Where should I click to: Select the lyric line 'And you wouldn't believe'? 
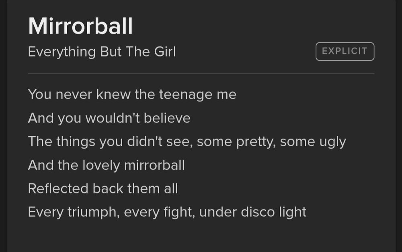109,118
